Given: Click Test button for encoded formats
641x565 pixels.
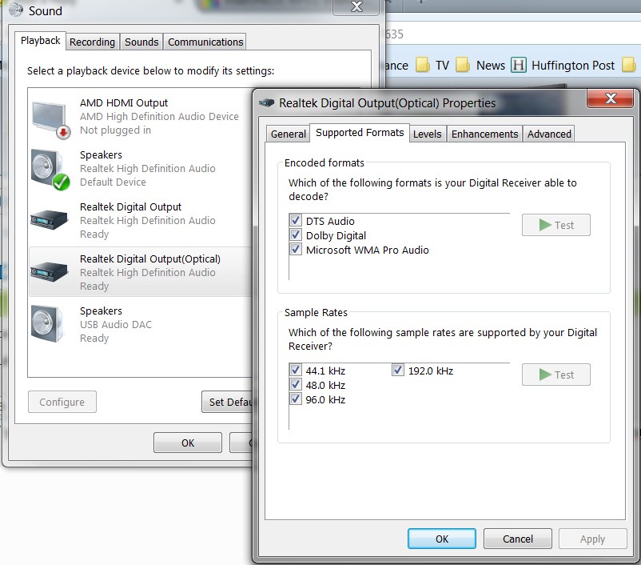Looking at the screenshot, I should [556, 225].
